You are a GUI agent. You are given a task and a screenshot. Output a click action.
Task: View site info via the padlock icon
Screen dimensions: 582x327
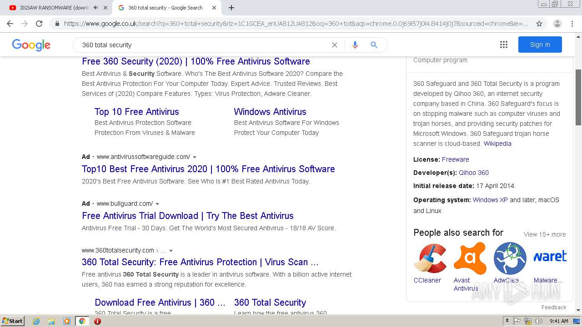(x=57, y=24)
